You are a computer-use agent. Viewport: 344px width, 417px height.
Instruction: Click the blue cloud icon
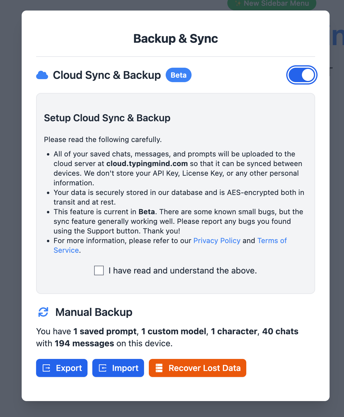pos(42,75)
